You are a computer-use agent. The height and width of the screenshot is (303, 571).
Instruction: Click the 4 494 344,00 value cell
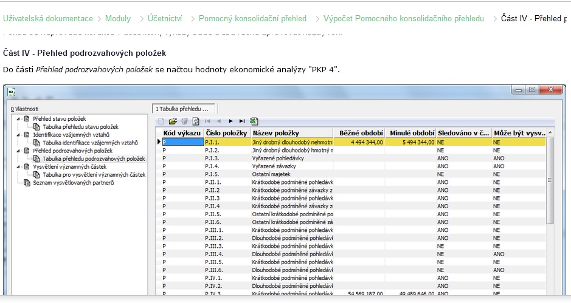click(359, 142)
